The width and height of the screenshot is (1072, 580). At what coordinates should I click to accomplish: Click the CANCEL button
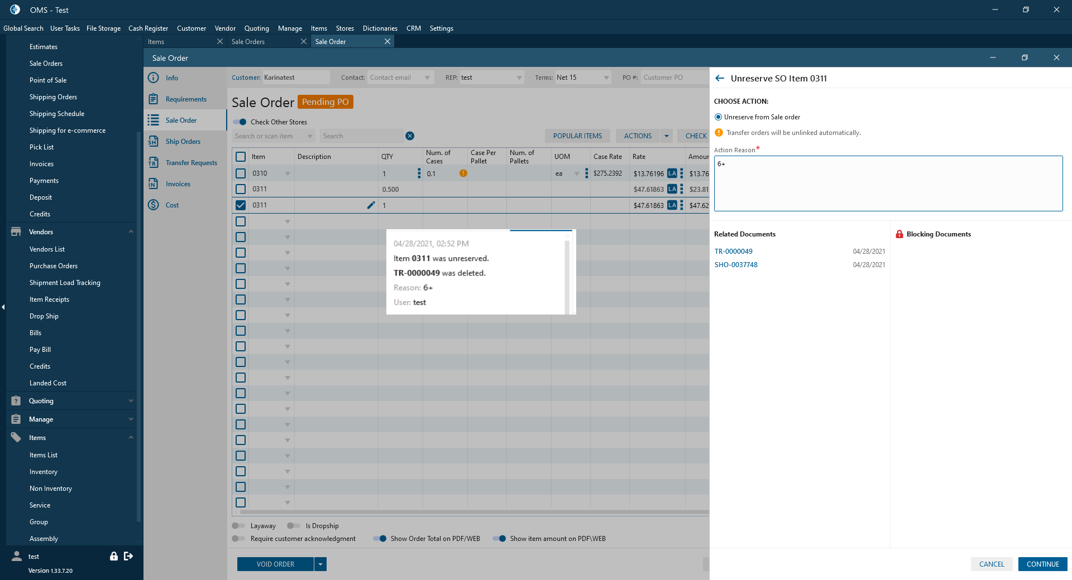[992, 564]
